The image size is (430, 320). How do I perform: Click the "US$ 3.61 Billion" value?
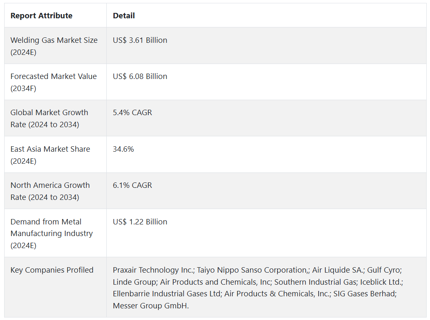(x=140, y=40)
